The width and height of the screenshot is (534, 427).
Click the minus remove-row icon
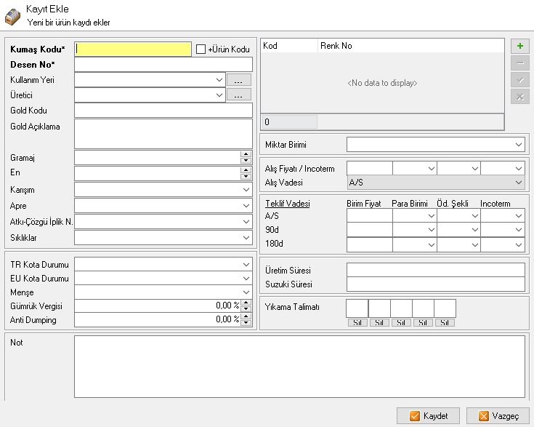click(x=519, y=63)
